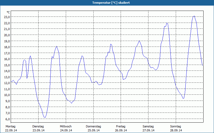Click the °C unit label above the axis
This screenshot has width=214, height=133.
8,12
